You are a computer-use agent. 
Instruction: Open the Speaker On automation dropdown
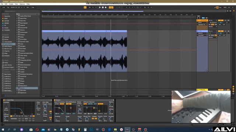(203, 25)
